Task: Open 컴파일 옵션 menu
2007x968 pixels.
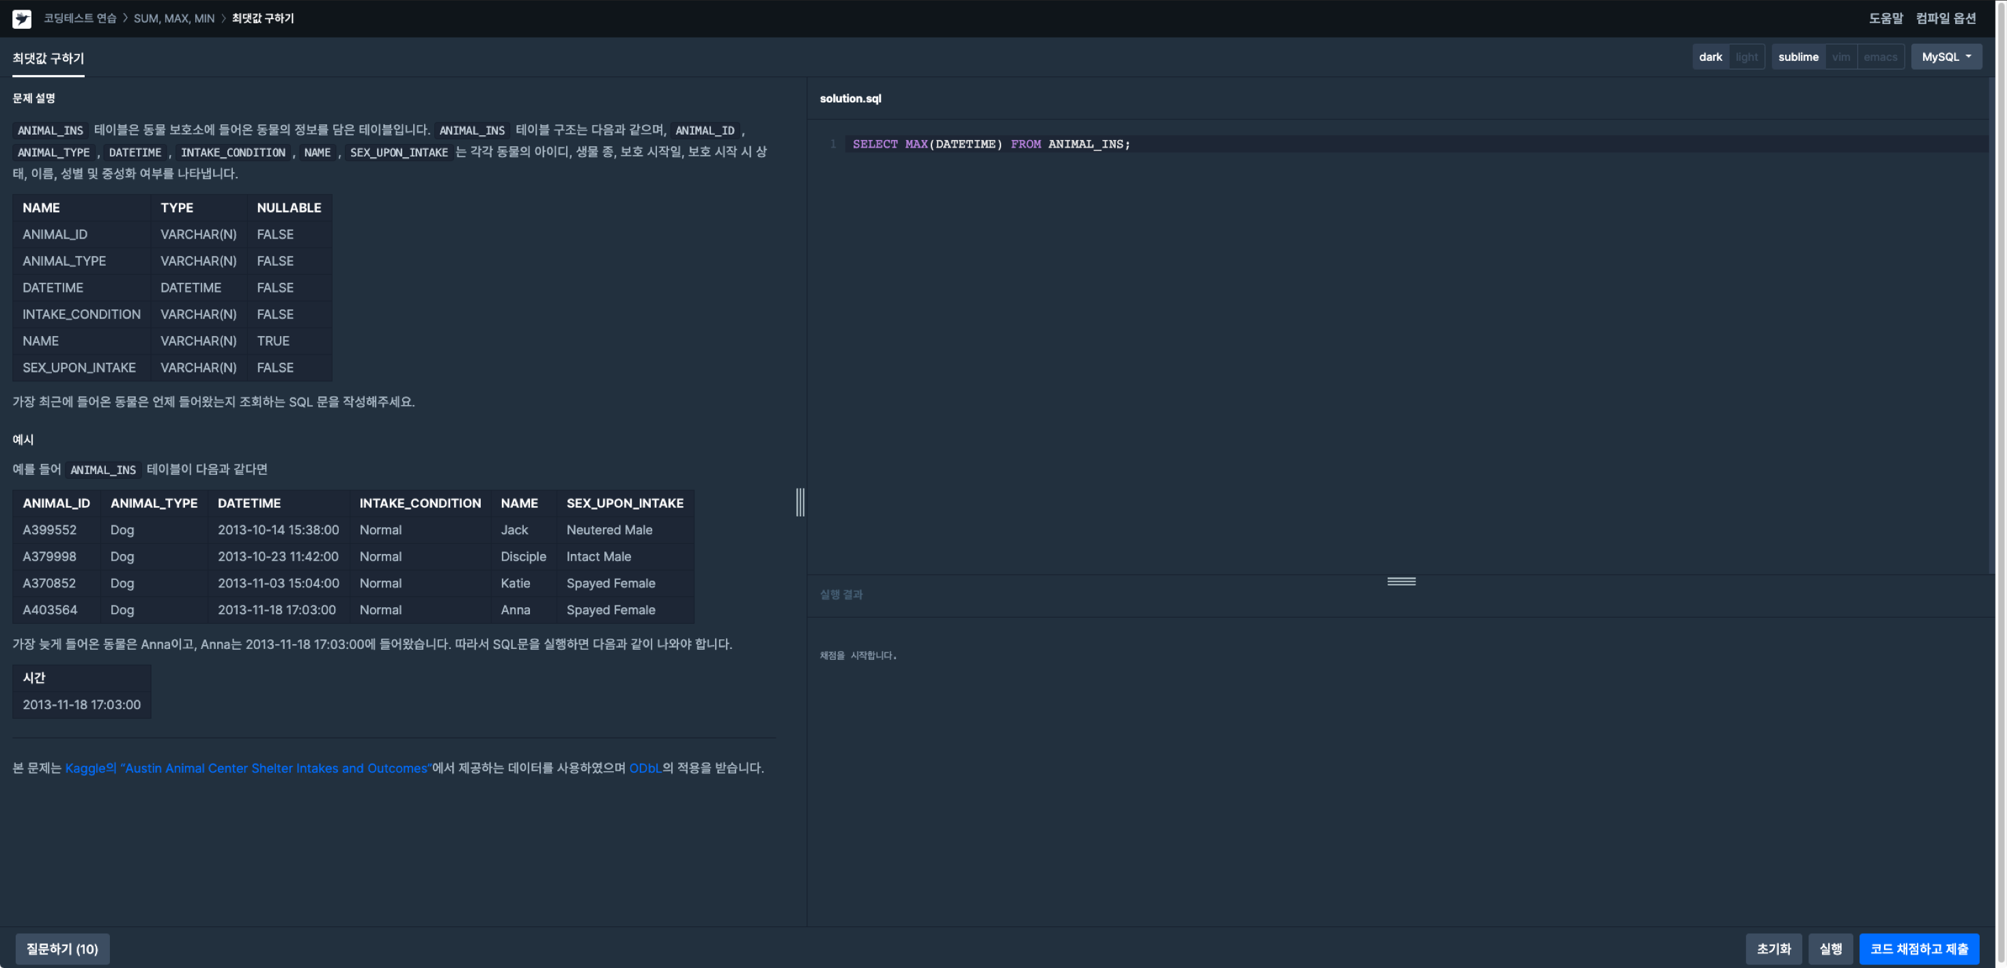Action: pyautogui.click(x=1946, y=18)
